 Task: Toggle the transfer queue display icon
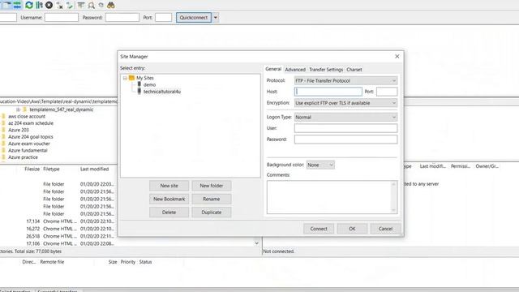tap(17, 5)
